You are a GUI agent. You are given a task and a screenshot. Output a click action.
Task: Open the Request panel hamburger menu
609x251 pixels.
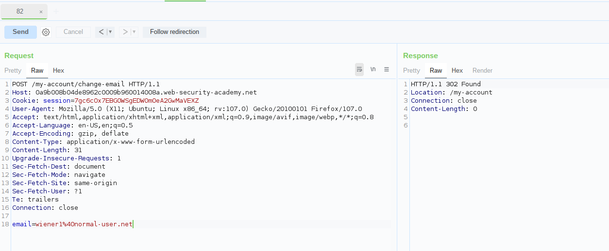coord(387,70)
